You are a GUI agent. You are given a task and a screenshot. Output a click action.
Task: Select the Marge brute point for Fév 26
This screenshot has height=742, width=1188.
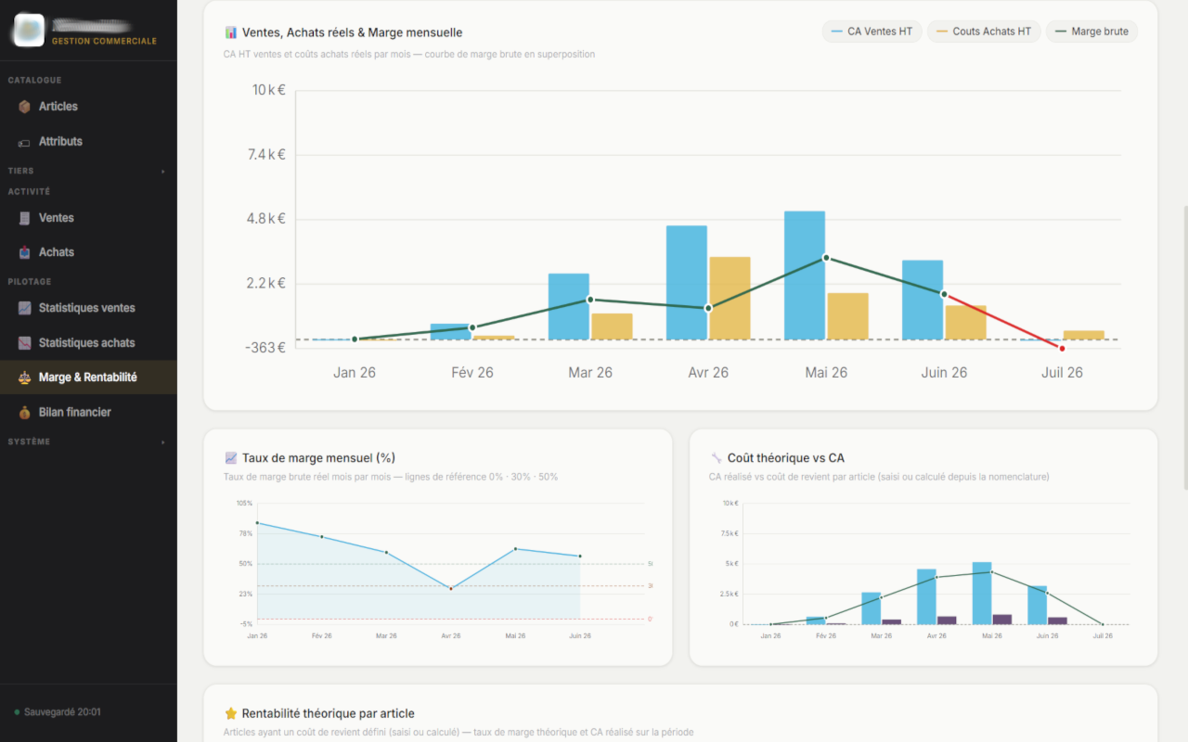pos(472,327)
